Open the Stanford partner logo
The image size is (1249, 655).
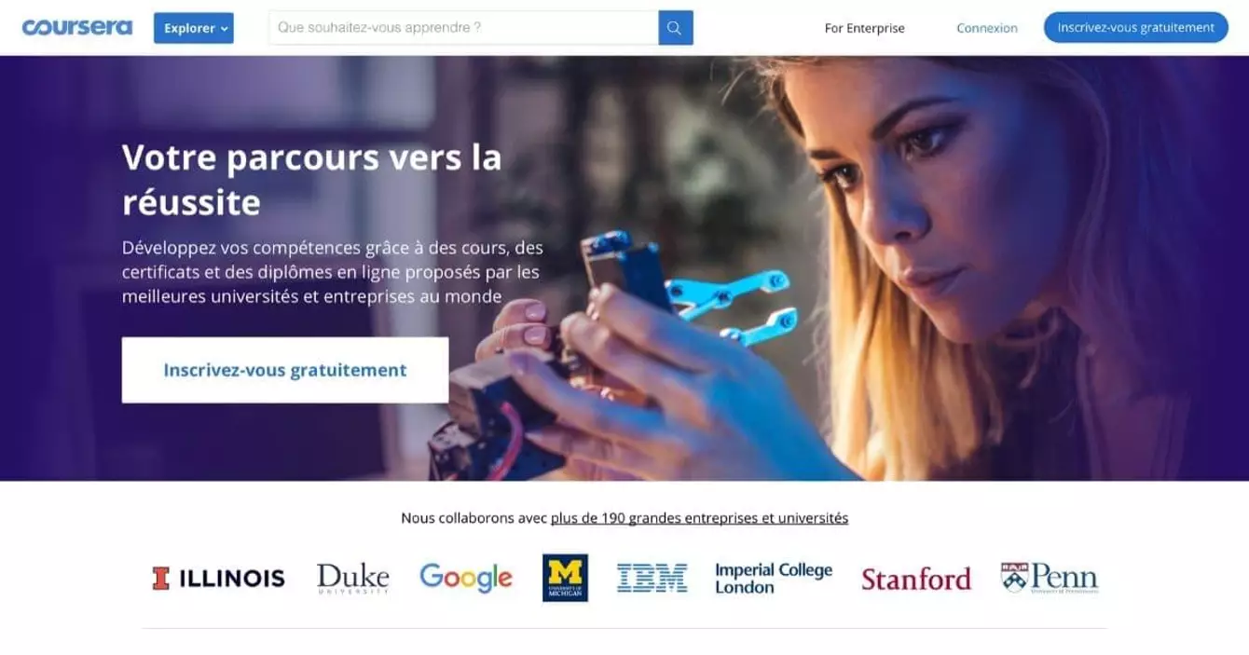pyautogui.click(x=916, y=579)
